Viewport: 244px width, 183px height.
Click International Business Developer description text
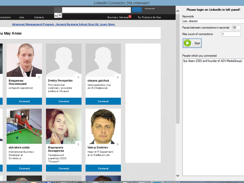21,155
